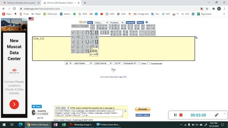The width and height of the screenshot is (228, 128).
Task: Insert the double vertical bar norm brackets
Action: (107, 32)
